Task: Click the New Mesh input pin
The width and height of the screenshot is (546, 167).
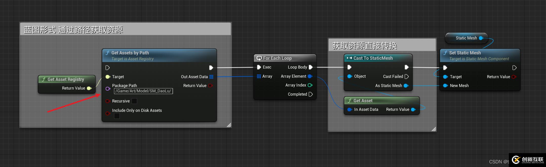Action: click(x=445, y=86)
